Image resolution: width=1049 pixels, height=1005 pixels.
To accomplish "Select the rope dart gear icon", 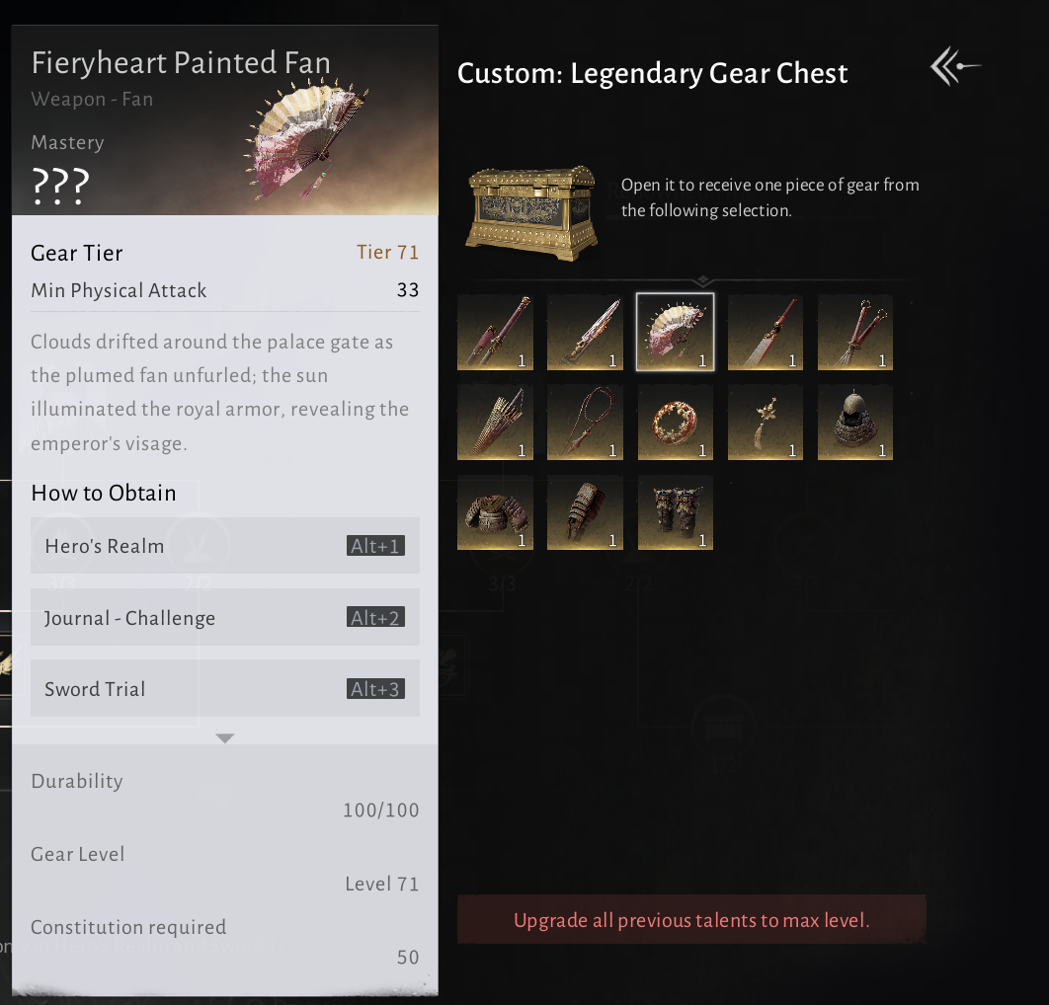I will pos(585,423).
